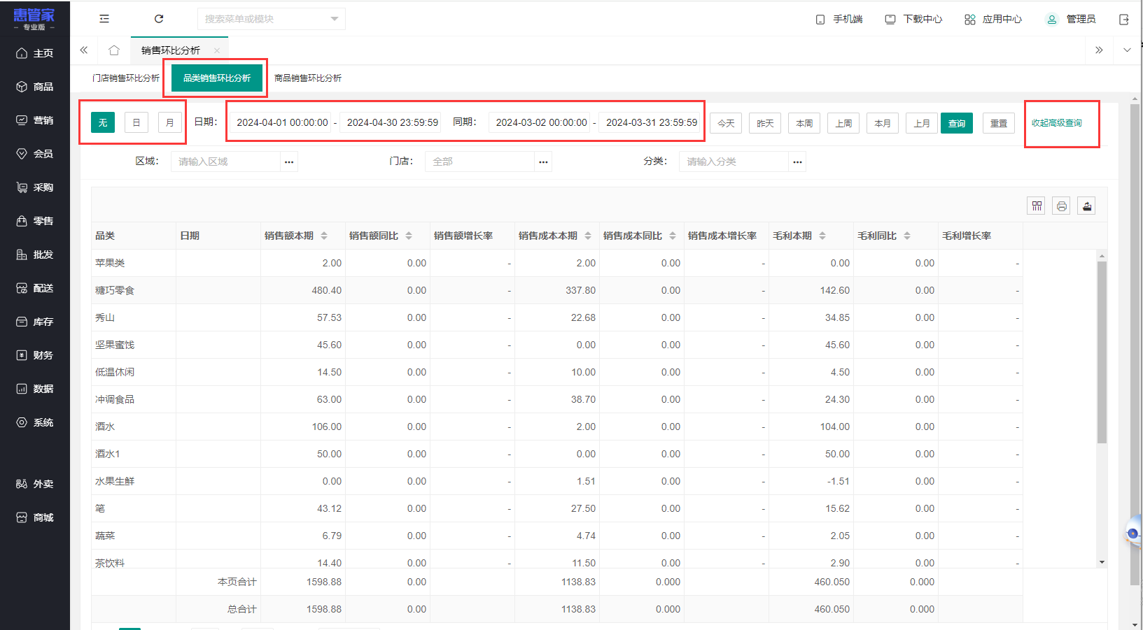The width and height of the screenshot is (1143, 630).
Task: Open the 区域 selector ellipsis button
Action: coord(289,162)
